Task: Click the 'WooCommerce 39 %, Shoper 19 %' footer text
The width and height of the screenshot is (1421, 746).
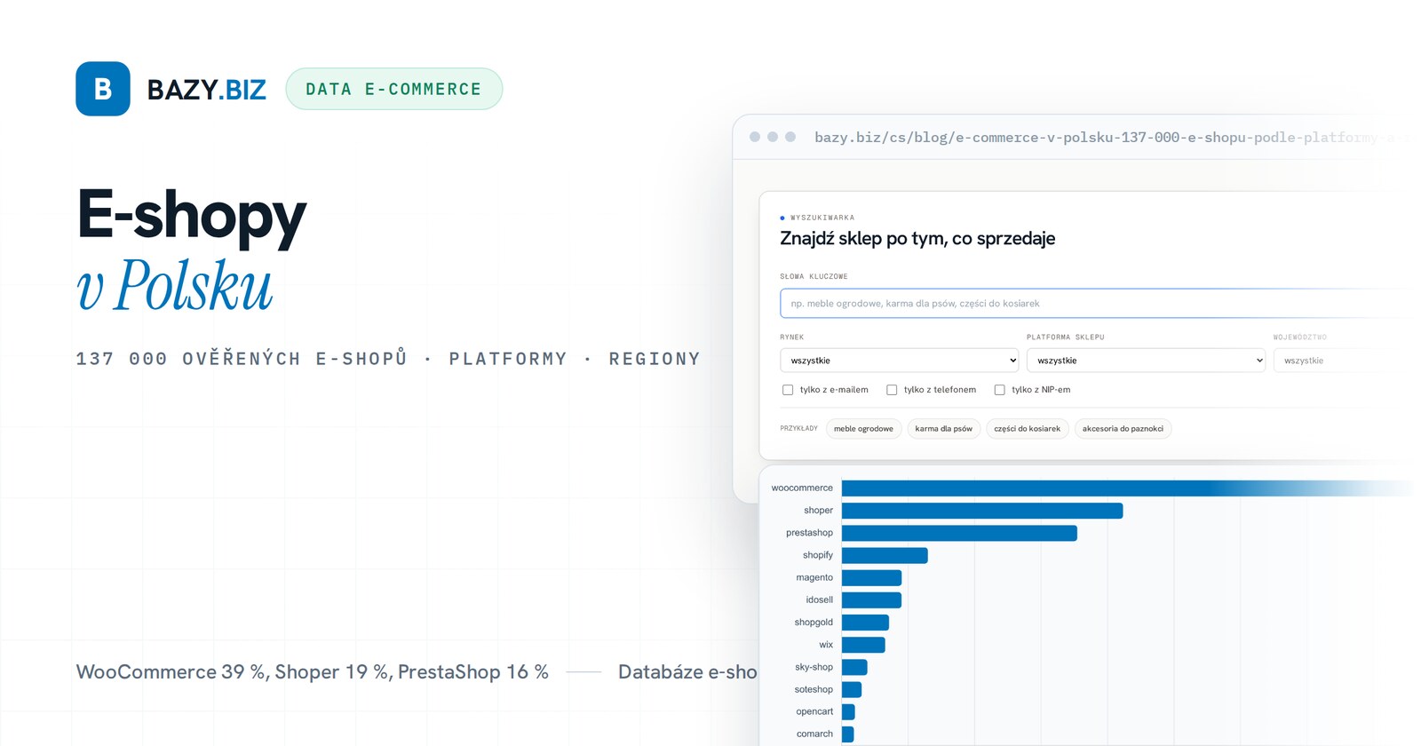Action: coord(234,672)
